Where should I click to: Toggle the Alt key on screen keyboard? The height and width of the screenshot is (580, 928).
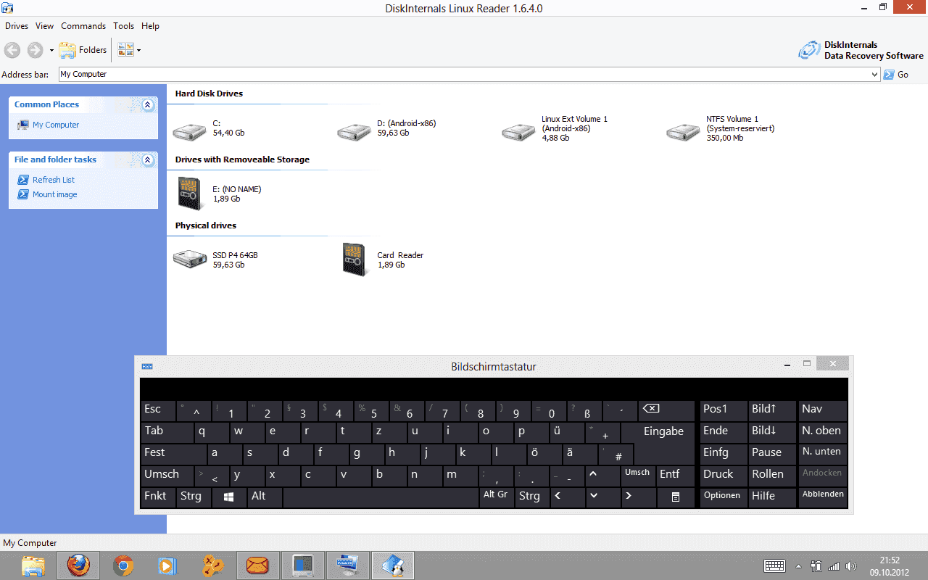[x=265, y=497]
